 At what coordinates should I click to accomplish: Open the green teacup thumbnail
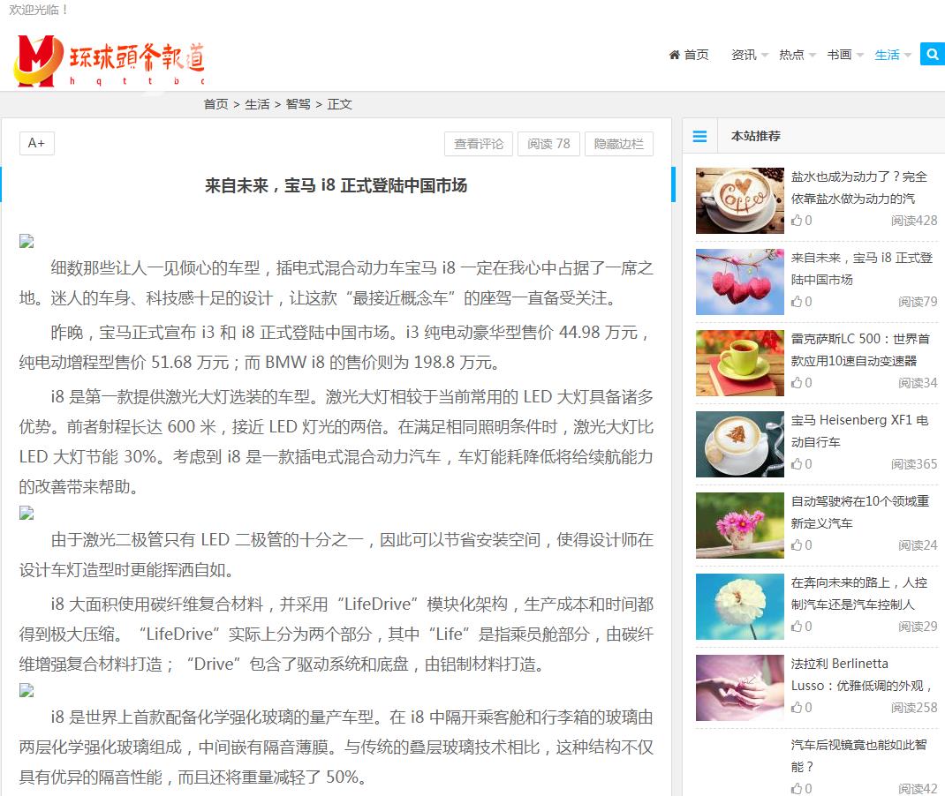(x=740, y=363)
